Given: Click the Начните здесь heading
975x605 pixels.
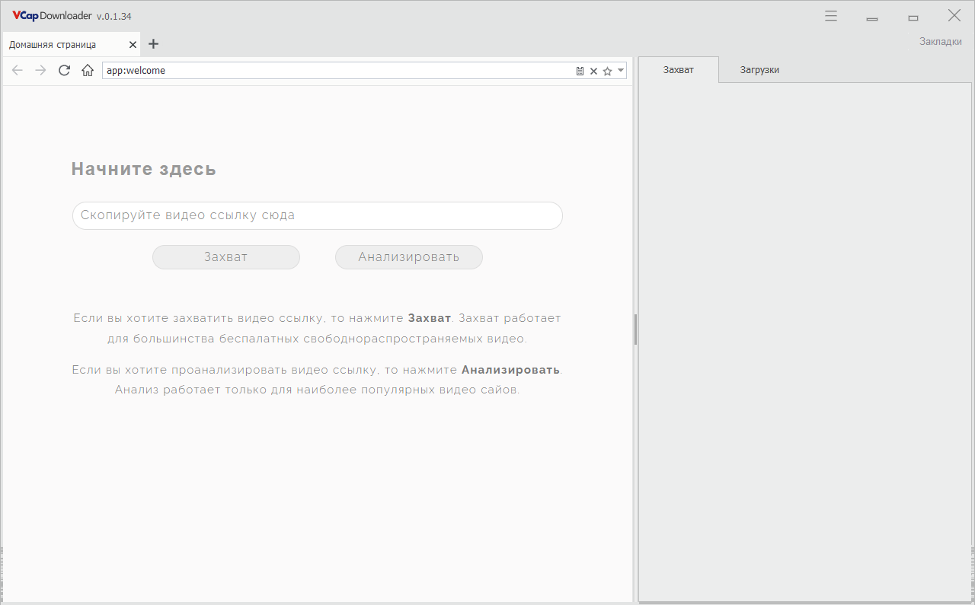Looking at the screenshot, I should 144,169.
